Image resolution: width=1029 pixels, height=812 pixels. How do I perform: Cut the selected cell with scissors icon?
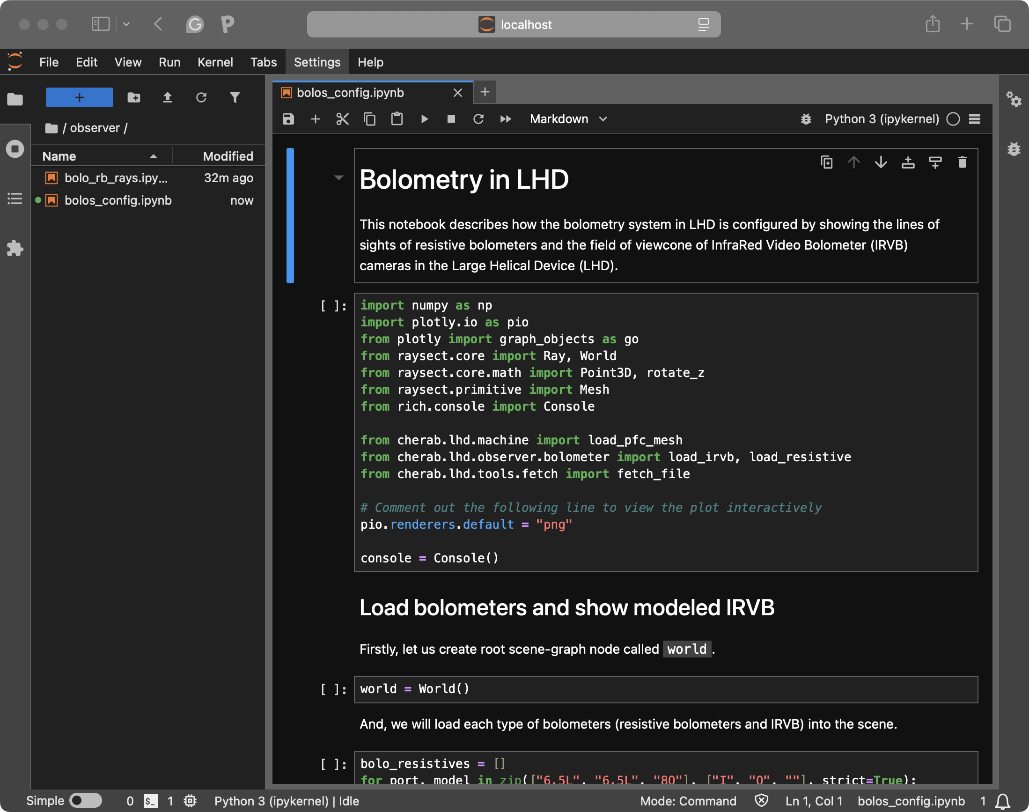tap(342, 119)
